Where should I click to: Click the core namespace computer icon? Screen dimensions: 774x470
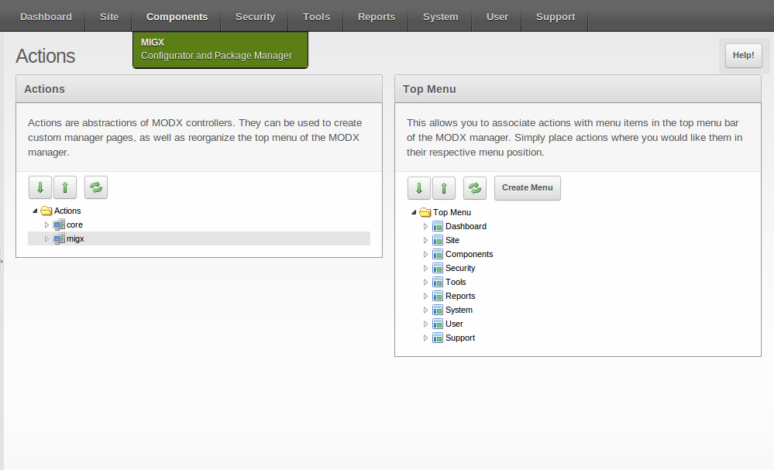tap(59, 225)
